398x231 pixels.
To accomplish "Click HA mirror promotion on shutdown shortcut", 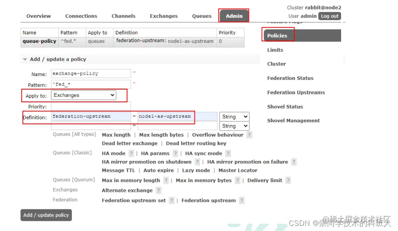I will tap(147, 162).
